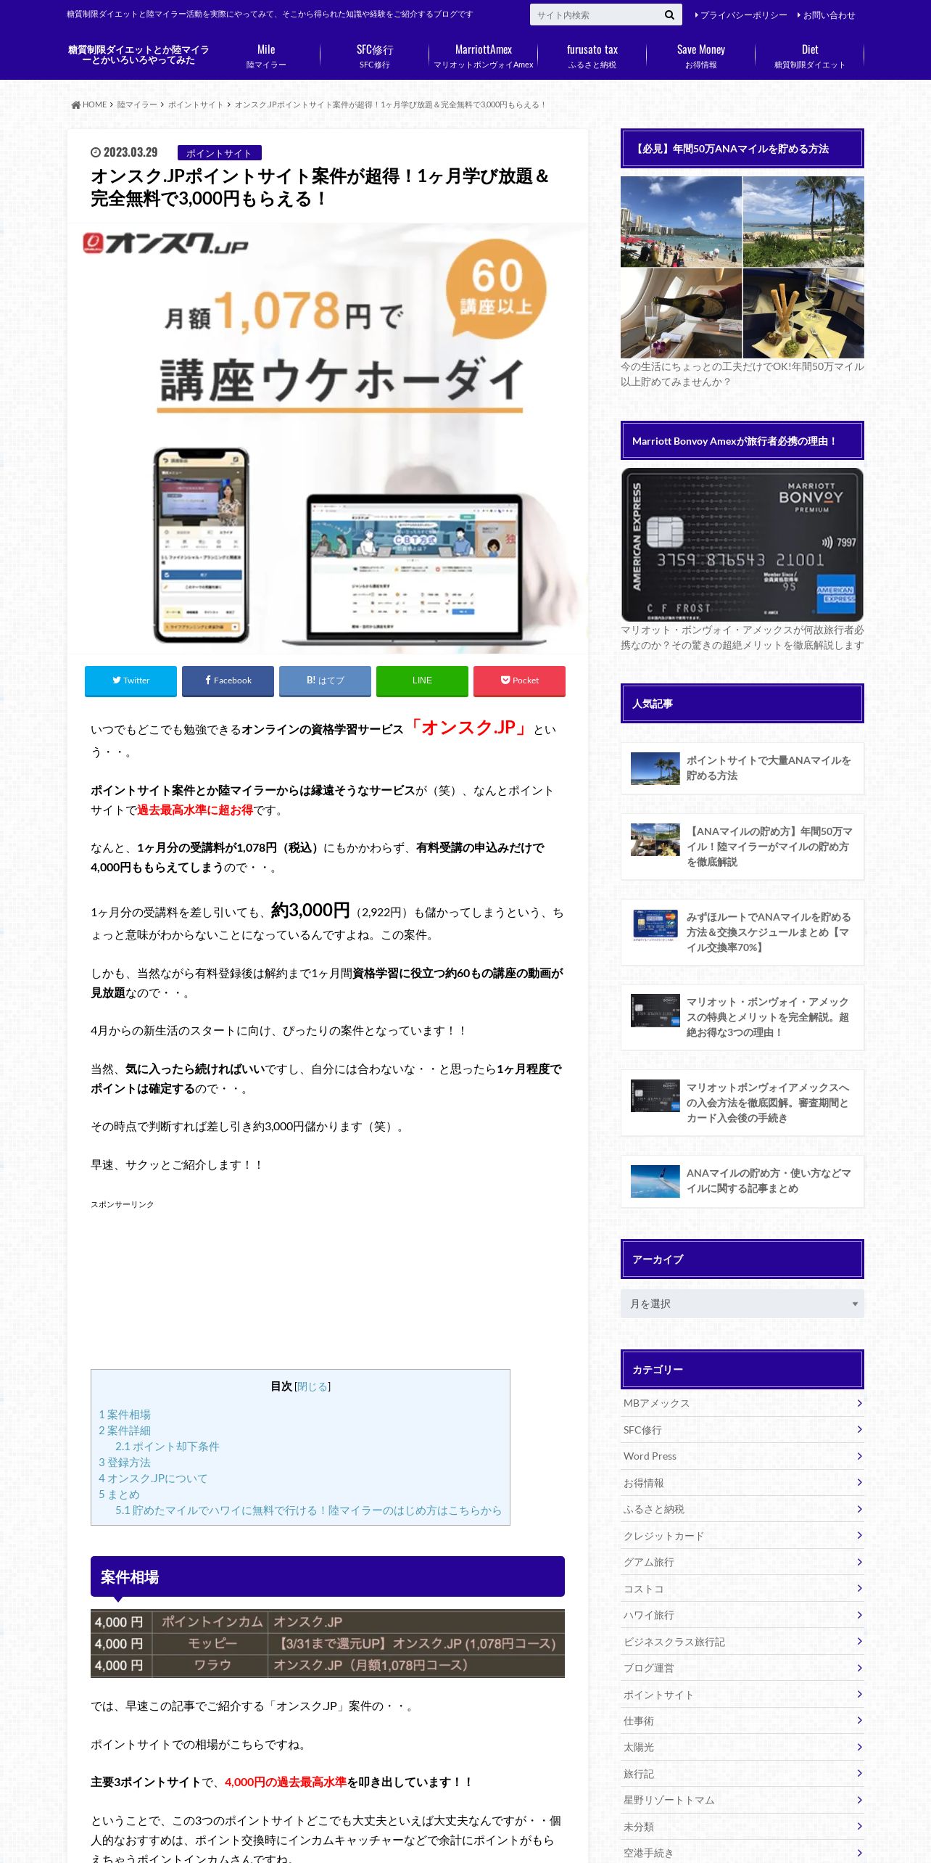Open the コストコ category
This screenshot has height=1863, width=931.
742,1589
